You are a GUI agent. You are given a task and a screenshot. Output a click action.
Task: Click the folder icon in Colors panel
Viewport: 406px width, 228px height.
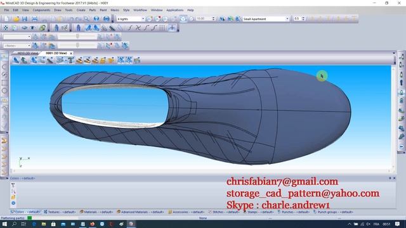click(13, 197)
